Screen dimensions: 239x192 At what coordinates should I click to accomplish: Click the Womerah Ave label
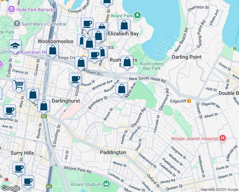(102, 85)
